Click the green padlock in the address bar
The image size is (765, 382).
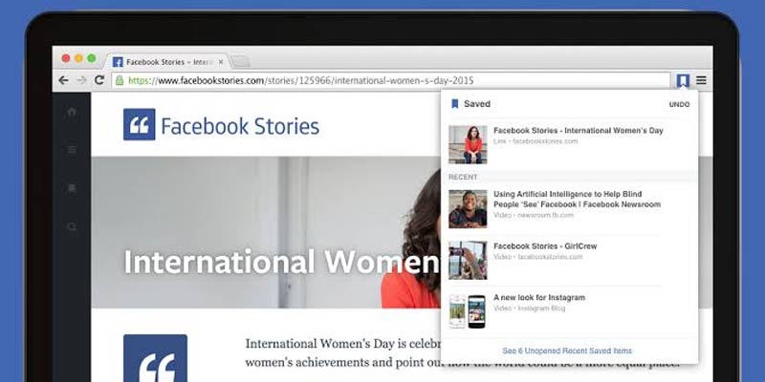120,80
